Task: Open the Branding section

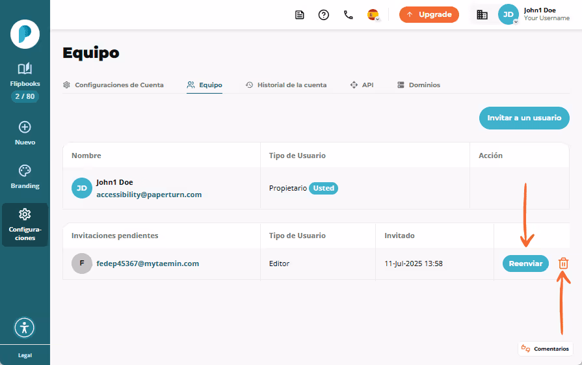Action: point(25,177)
